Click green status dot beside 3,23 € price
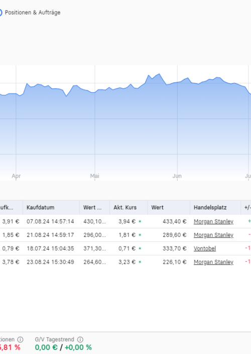Image resolution: width=251 pixels, height=354 pixels. pos(140,262)
